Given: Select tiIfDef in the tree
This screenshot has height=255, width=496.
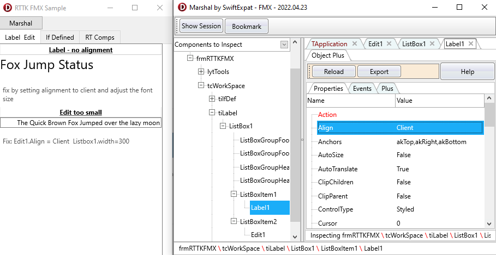Looking at the screenshot, I should [x=227, y=99].
